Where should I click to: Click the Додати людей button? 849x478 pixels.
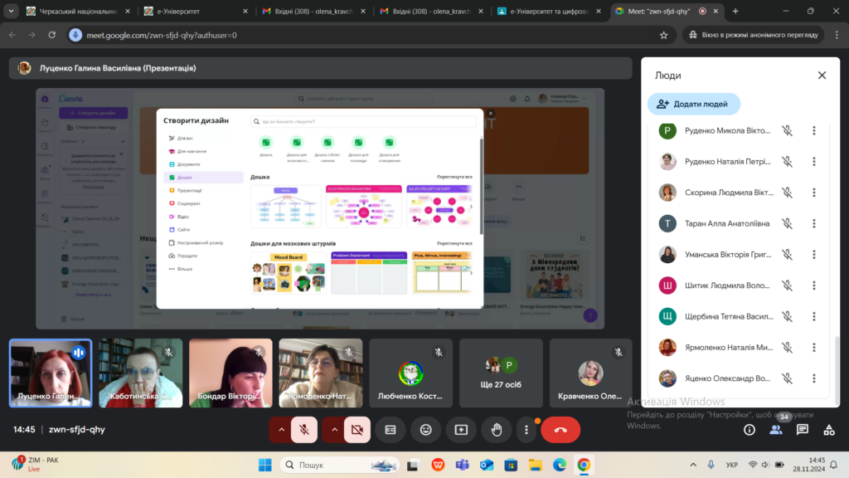coord(693,104)
